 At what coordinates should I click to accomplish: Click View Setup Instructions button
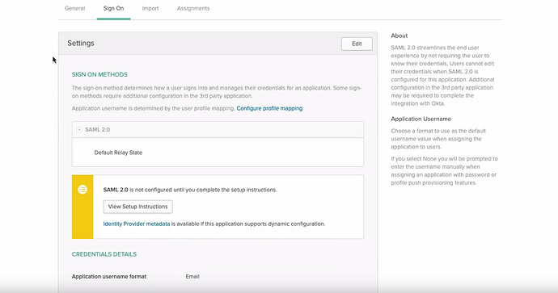[x=138, y=207]
